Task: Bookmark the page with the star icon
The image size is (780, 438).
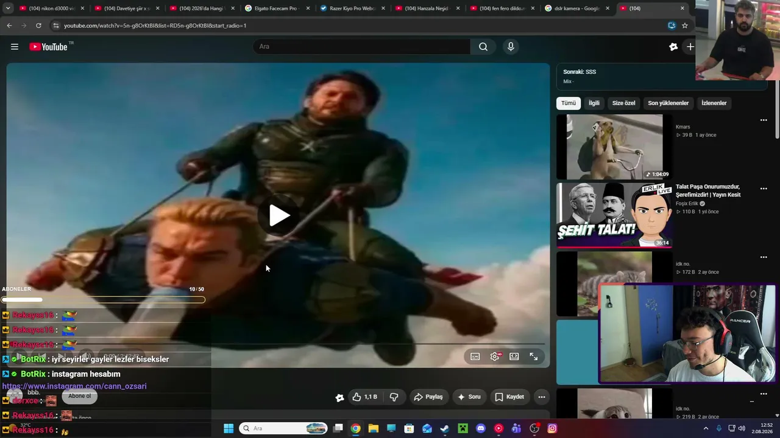Action: (685, 26)
